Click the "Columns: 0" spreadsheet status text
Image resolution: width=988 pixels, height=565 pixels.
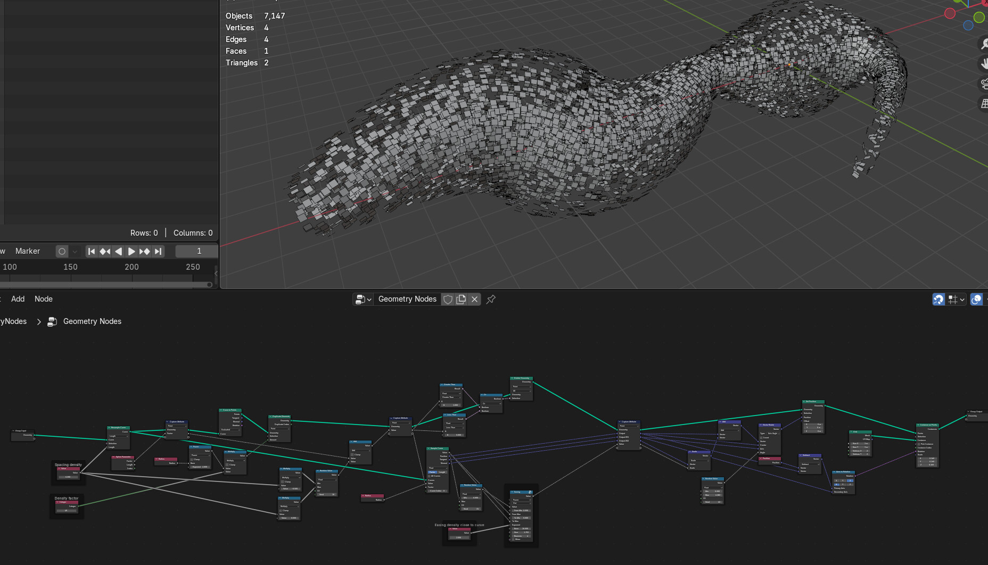[x=193, y=233]
